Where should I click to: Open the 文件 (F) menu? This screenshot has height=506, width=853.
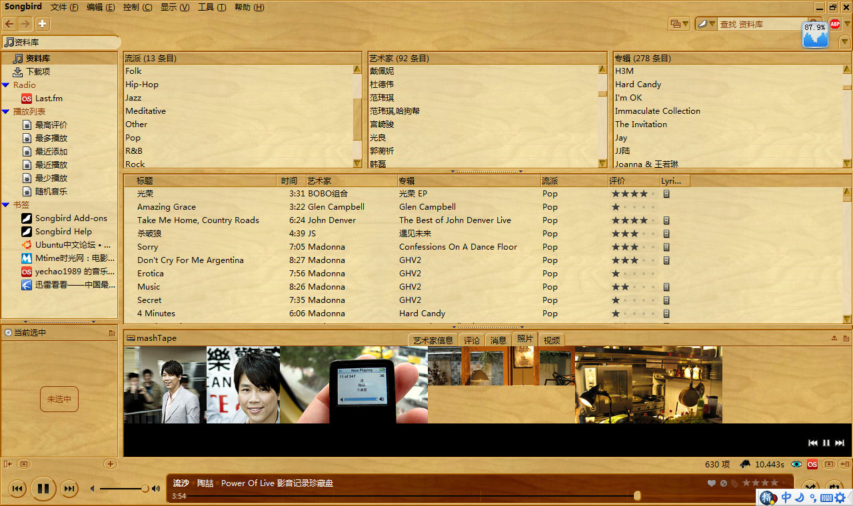point(64,7)
